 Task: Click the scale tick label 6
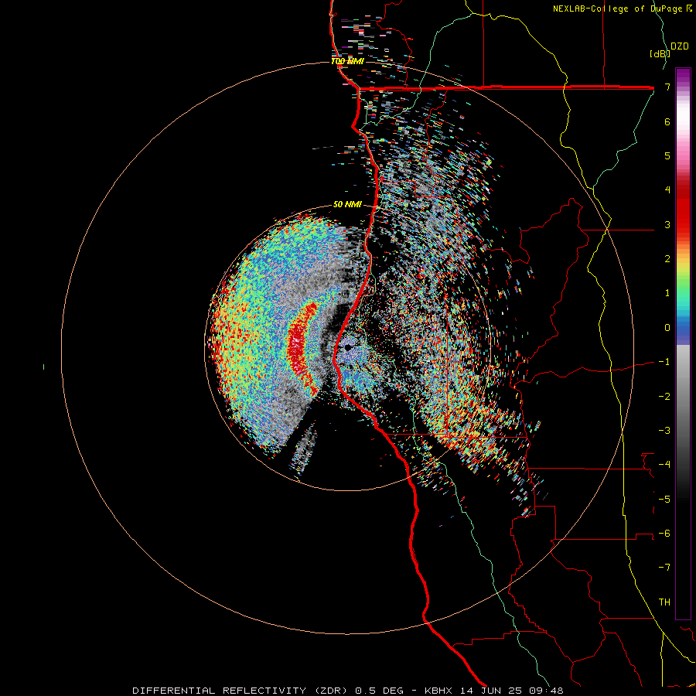click(667, 121)
